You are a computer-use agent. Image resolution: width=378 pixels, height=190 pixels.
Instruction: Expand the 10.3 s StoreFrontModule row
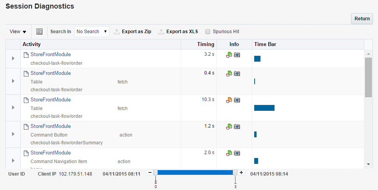[13, 108]
